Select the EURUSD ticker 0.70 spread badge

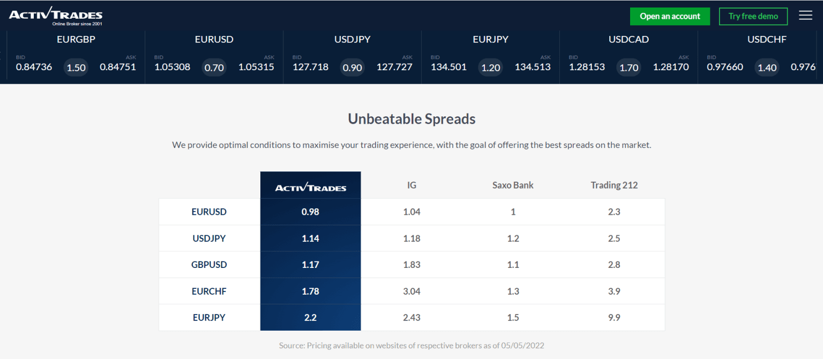pos(214,68)
